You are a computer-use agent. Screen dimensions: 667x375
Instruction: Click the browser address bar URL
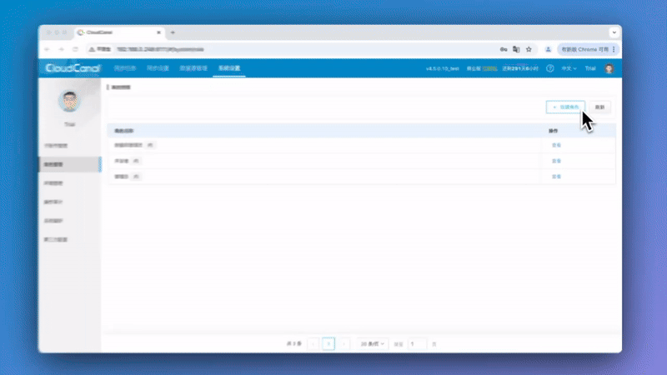pos(160,49)
